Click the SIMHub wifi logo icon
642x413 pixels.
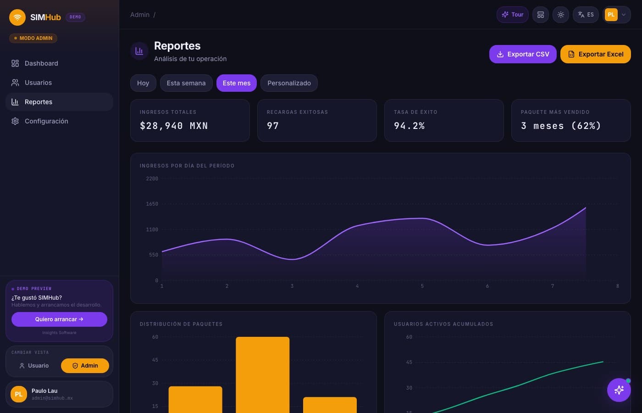[17, 17]
